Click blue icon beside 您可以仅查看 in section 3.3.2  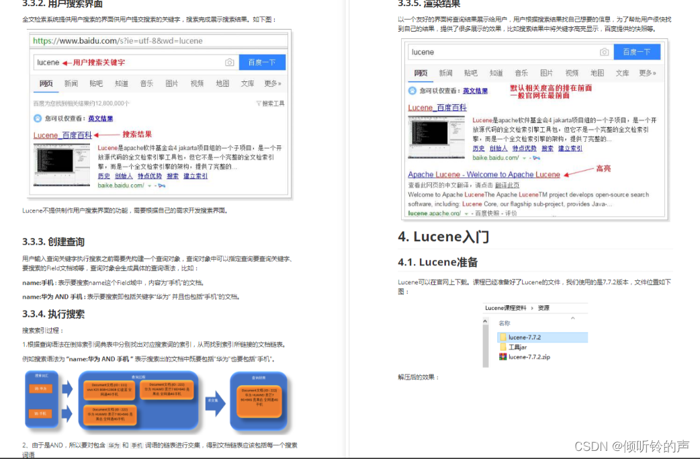click(x=38, y=118)
